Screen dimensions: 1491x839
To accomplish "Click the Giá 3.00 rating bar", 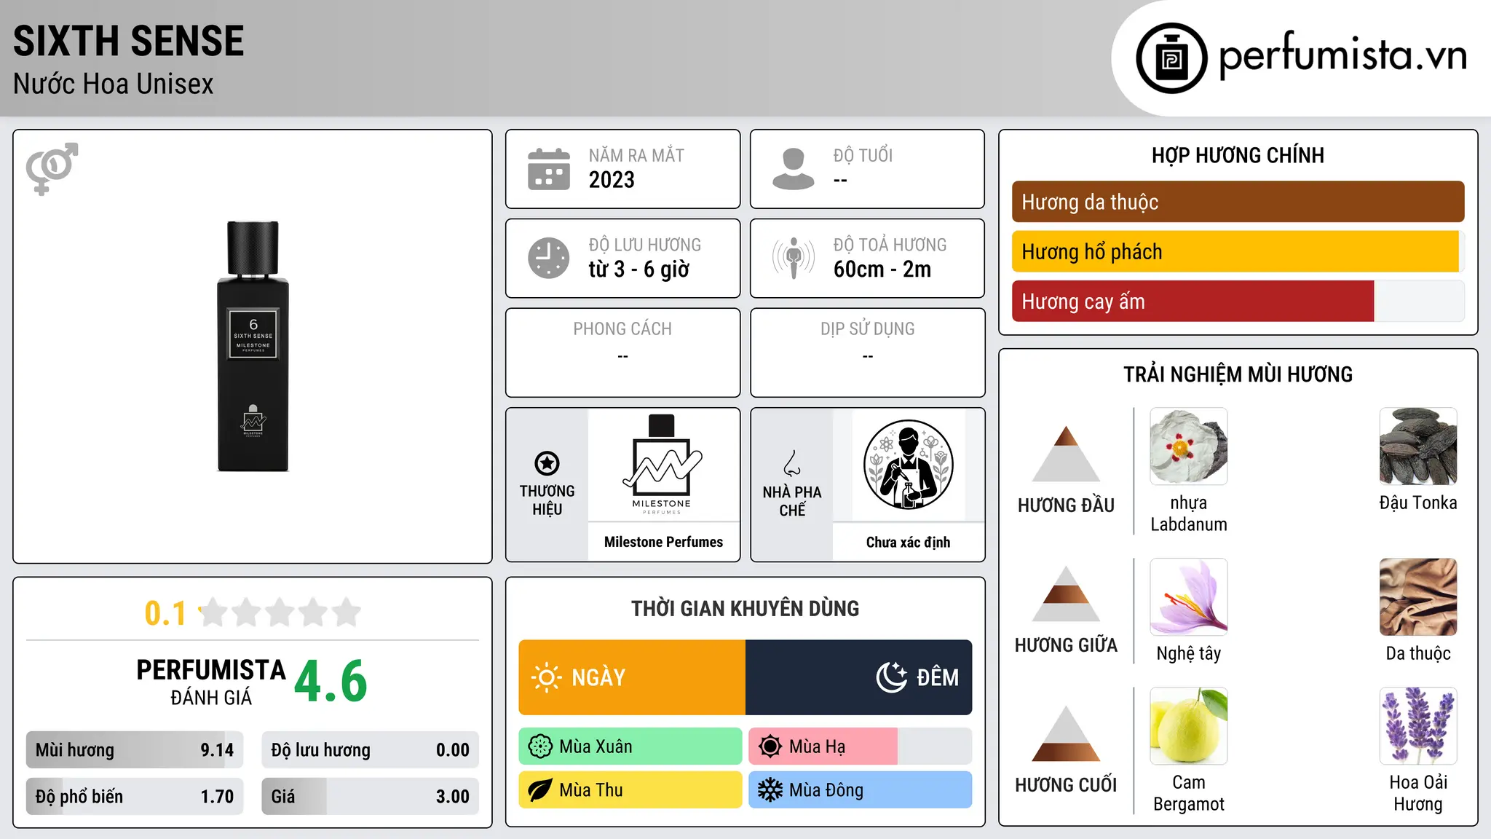I will click(371, 797).
